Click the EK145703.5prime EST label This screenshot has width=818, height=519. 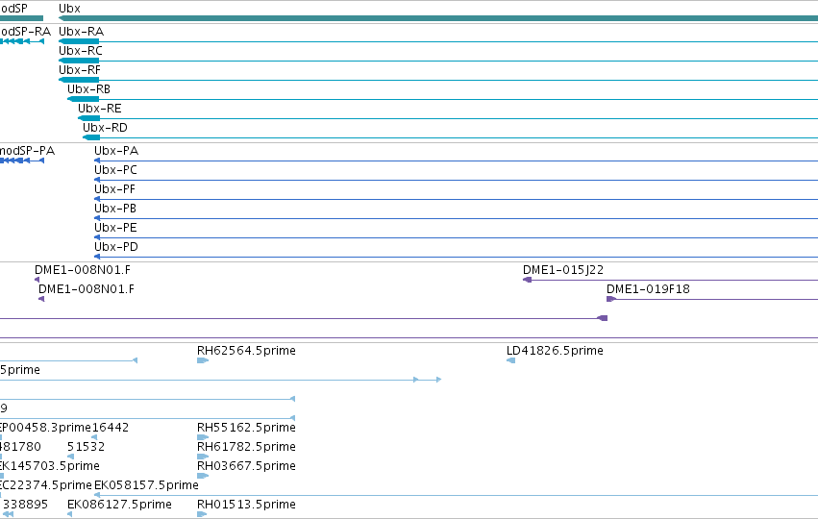pos(50,466)
